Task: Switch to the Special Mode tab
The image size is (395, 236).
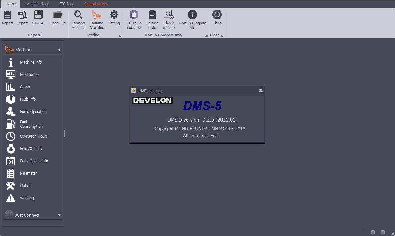Action: [x=96, y=4]
